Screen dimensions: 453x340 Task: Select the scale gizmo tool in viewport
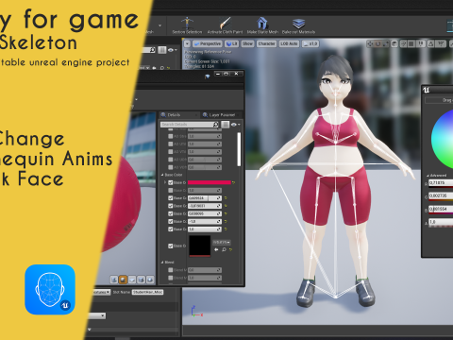click(x=386, y=43)
